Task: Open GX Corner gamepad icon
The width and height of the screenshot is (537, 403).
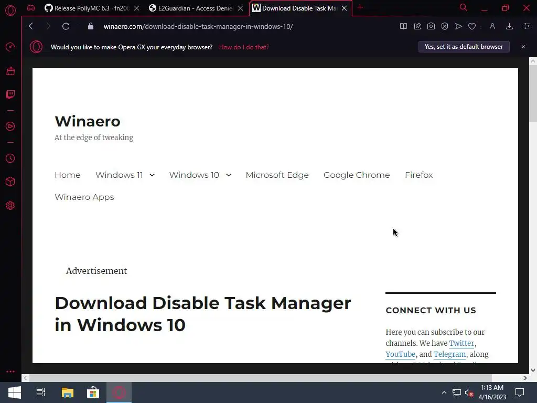Action: (31, 8)
